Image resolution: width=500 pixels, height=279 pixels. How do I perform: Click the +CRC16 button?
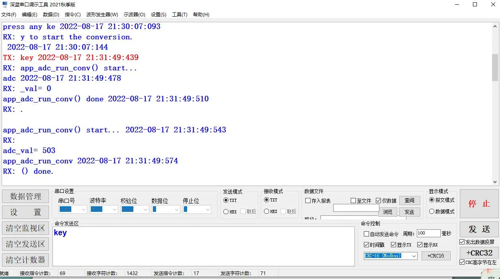[436, 256]
